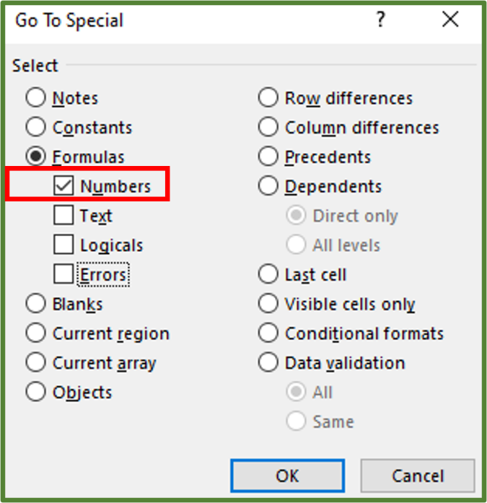The height and width of the screenshot is (503, 487).
Task: Select the Blanks option
Action: click(35, 304)
